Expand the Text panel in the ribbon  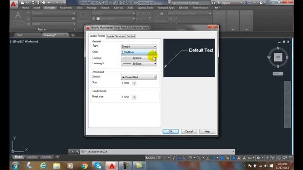point(42,29)
